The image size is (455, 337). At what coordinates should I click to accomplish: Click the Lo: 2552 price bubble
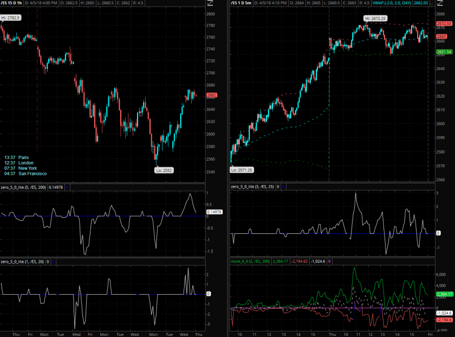(x=163, y=169)
